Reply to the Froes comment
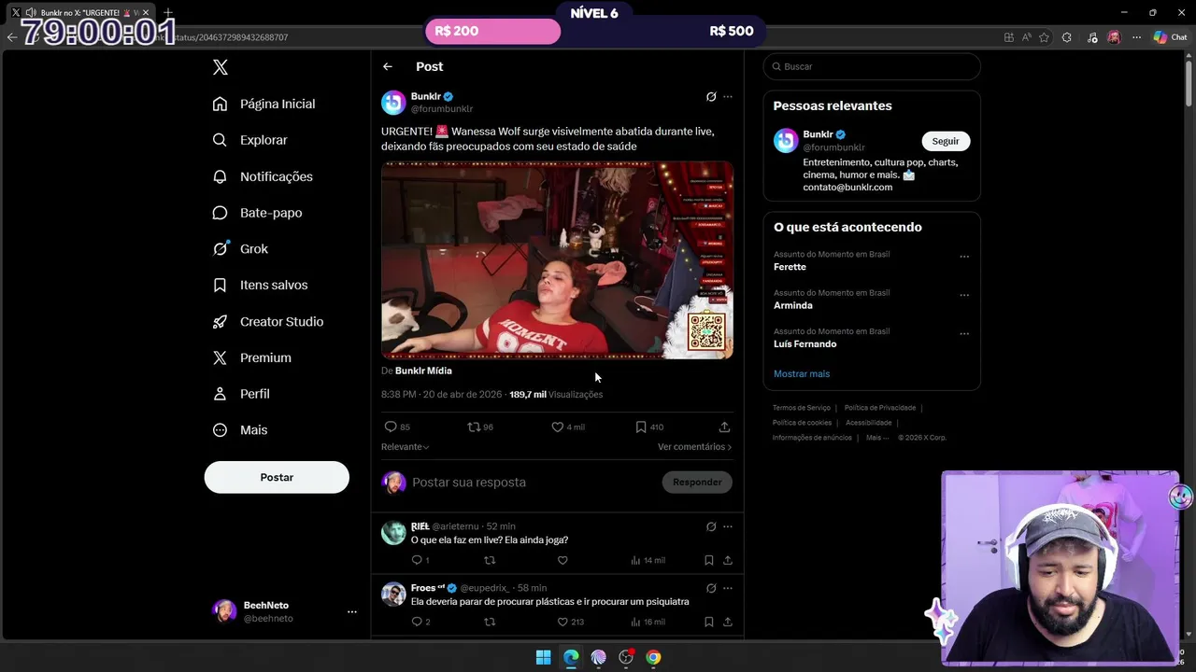Viewport: 1196px width, 672px height. point(420,622)
